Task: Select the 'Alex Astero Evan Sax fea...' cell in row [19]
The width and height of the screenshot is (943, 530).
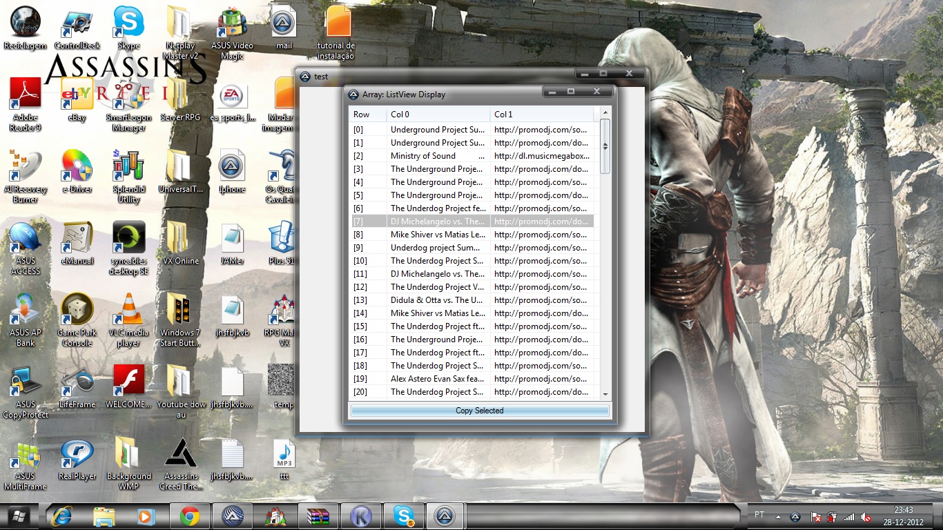Action: click(x=438, y=379)
